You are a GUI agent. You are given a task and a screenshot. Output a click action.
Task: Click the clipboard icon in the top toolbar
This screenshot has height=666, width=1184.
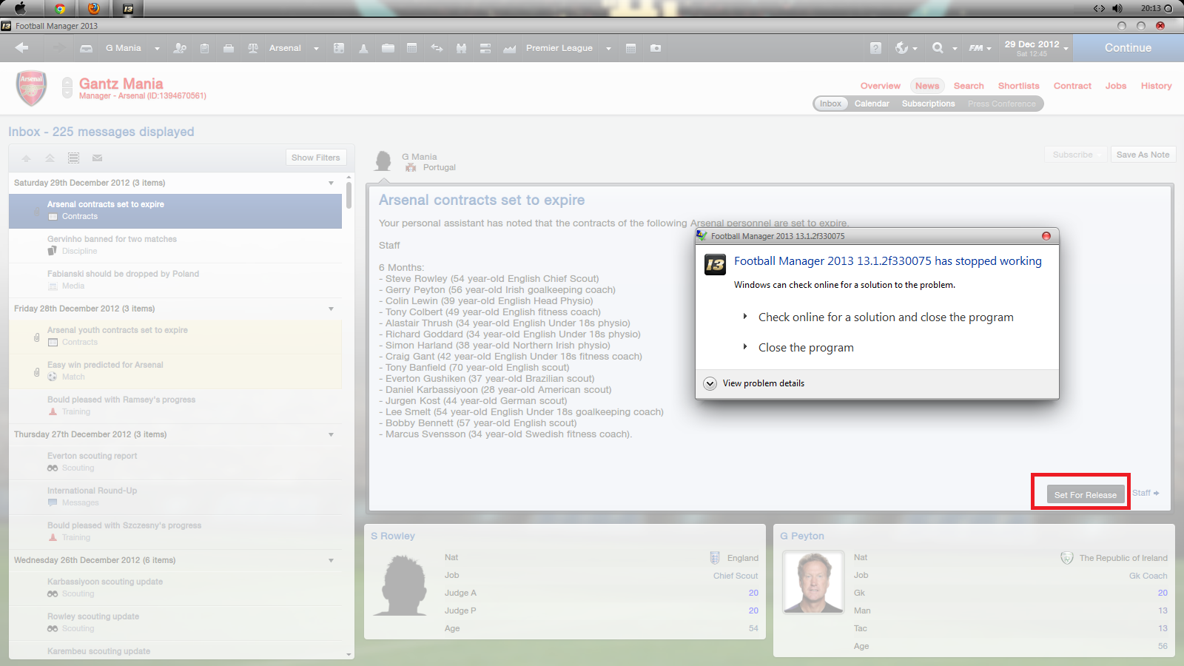point(205,48)
